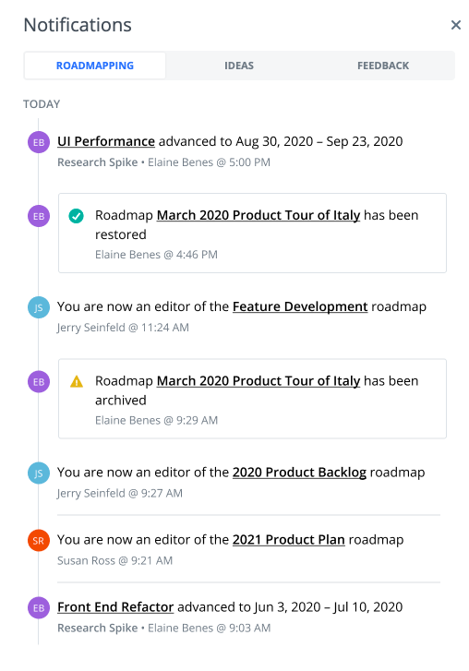
Task: Select the Roadmapping tab
Action: 95,66
